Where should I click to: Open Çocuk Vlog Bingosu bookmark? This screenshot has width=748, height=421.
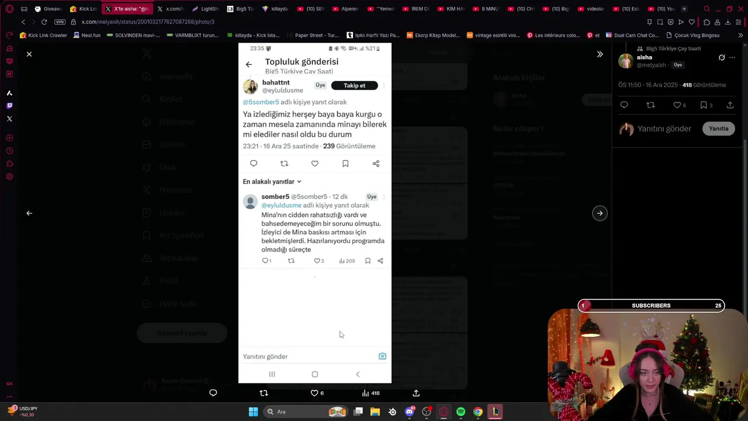(692, 35)
